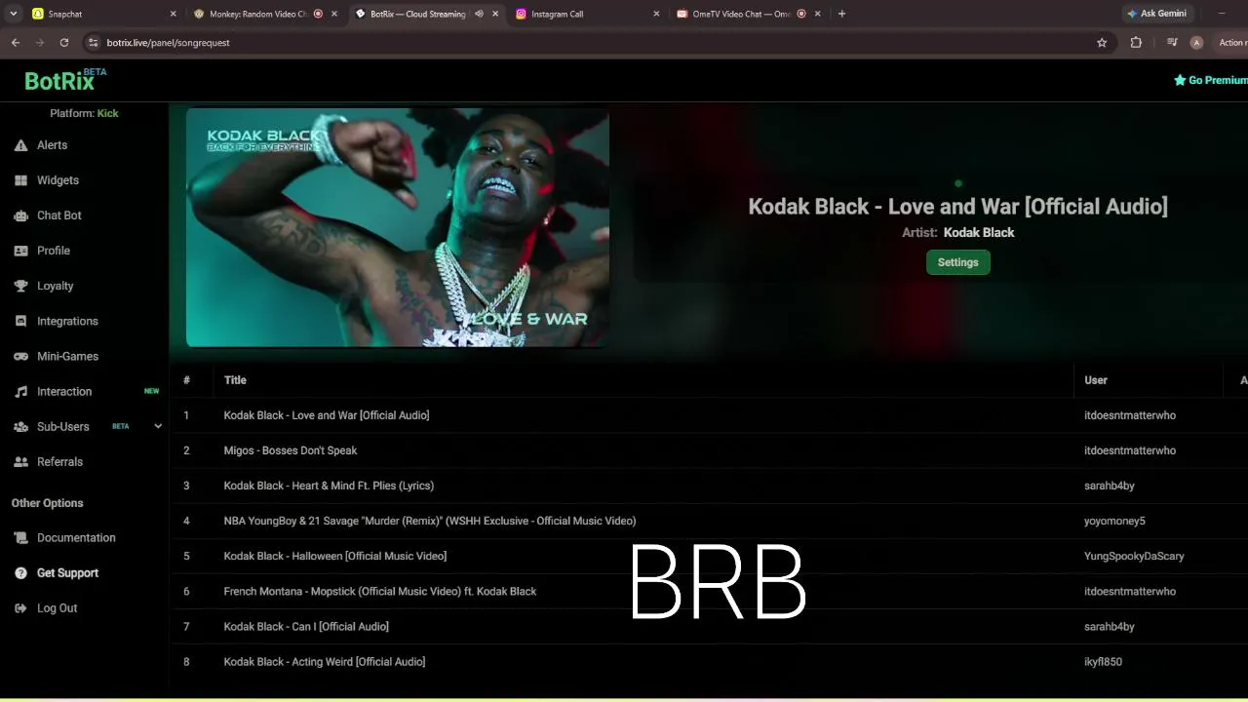View site information icon beside the URL
Screen dimensions: 1248x702
(93, 43)
